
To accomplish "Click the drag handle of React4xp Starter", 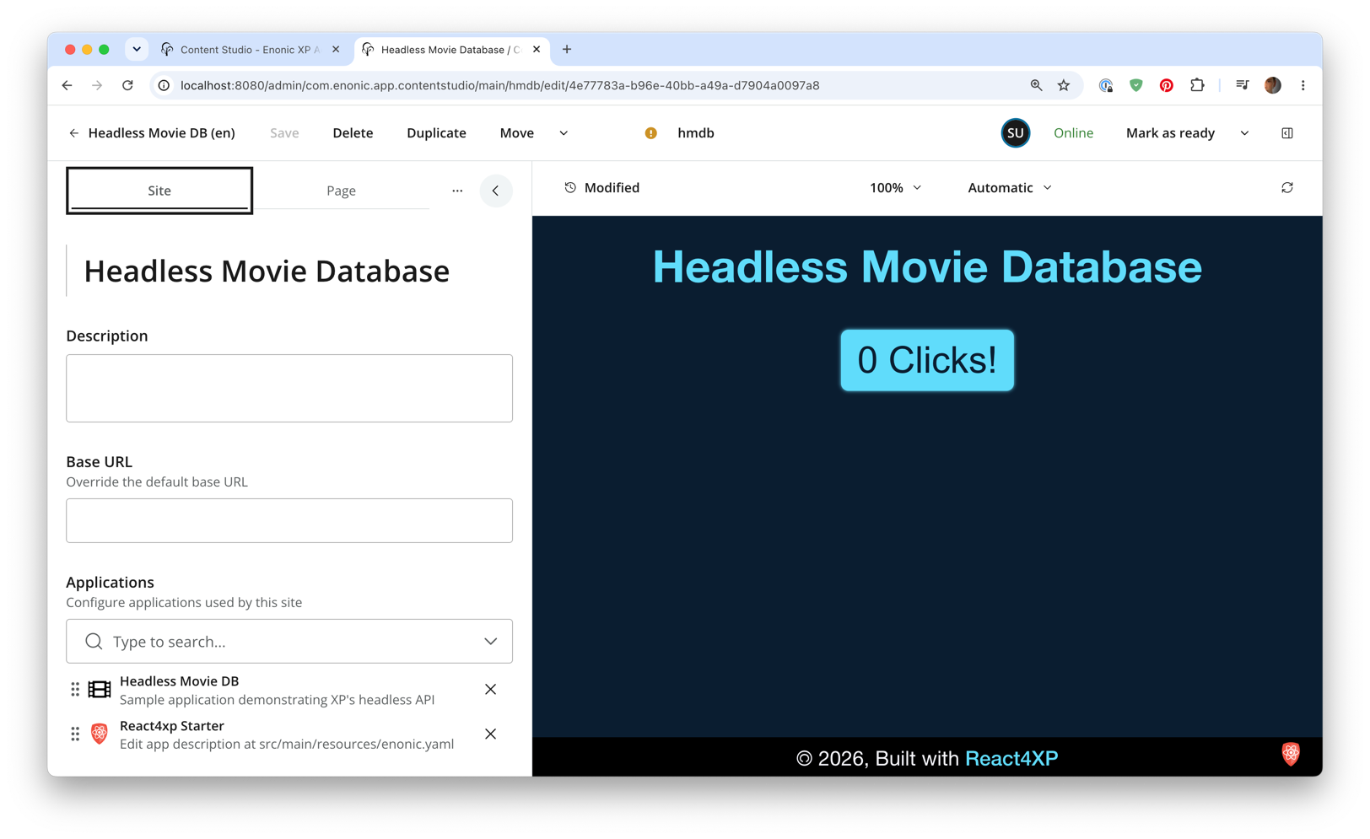I will (75, 734).
